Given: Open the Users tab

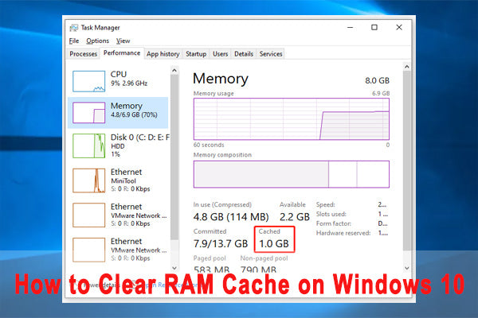Looking at the screenshot, I should 220,54.
